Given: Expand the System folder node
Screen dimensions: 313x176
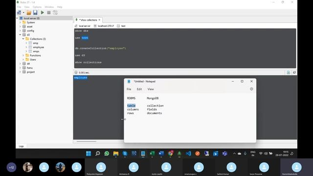Looking at the screenshot, I should click(20, 22).
